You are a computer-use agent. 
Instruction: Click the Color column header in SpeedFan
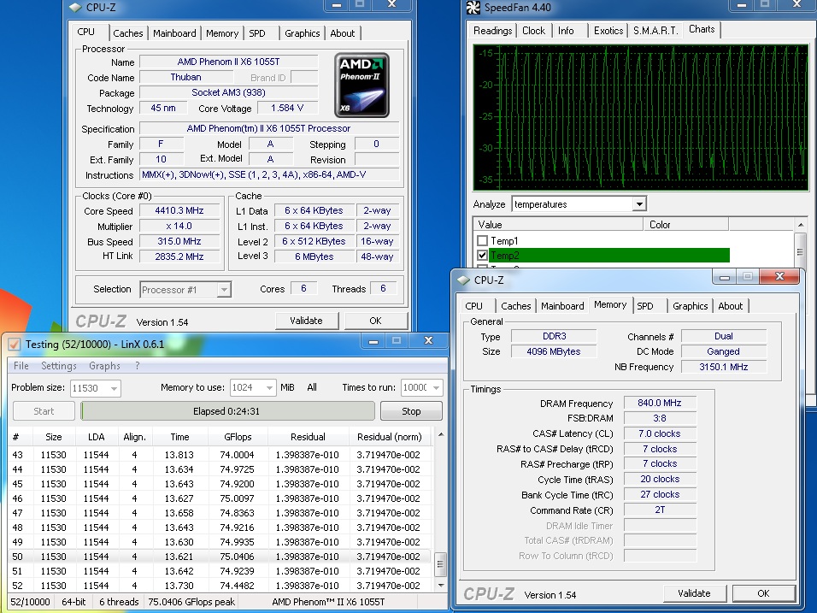coord(685,225)
